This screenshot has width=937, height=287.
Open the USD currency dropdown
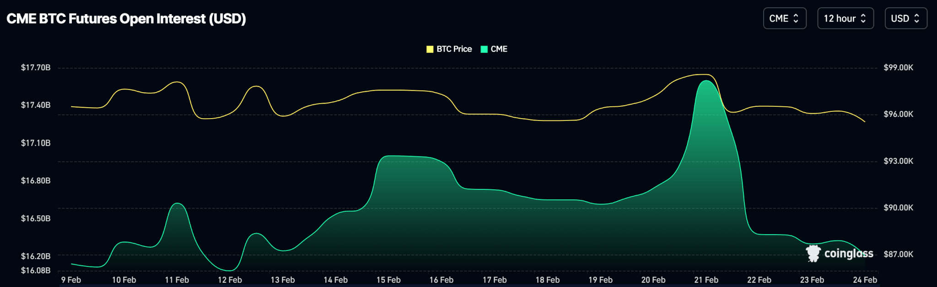coord(905,19)
